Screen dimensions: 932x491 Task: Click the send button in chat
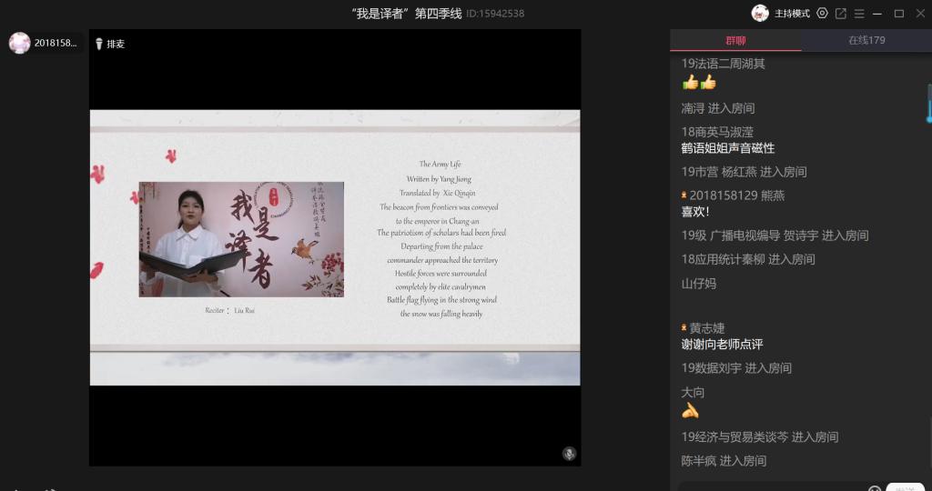tap(905, 487)
